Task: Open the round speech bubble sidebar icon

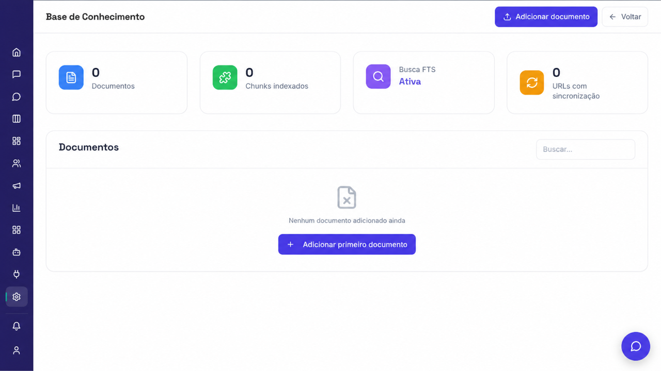Action: coord(17,97)
